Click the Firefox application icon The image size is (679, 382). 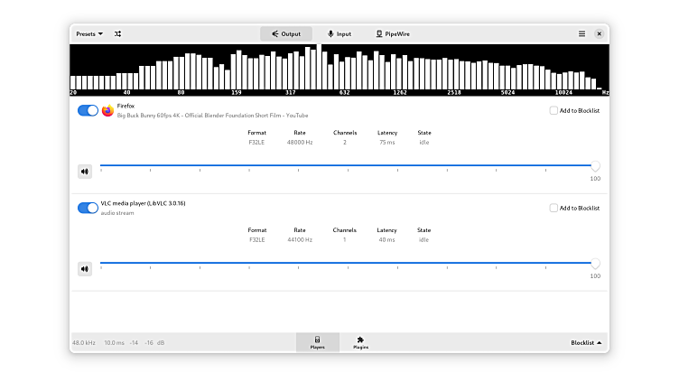tap(108, 111)
